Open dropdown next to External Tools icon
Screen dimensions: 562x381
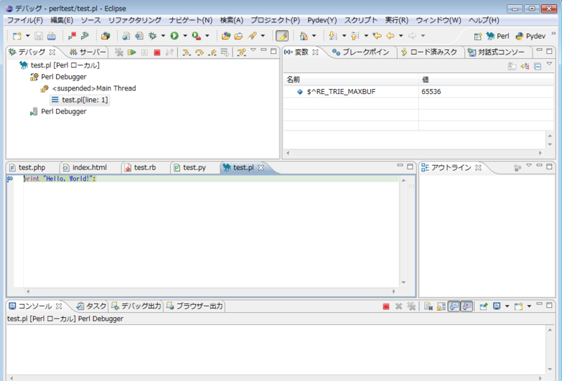[207, 36]
